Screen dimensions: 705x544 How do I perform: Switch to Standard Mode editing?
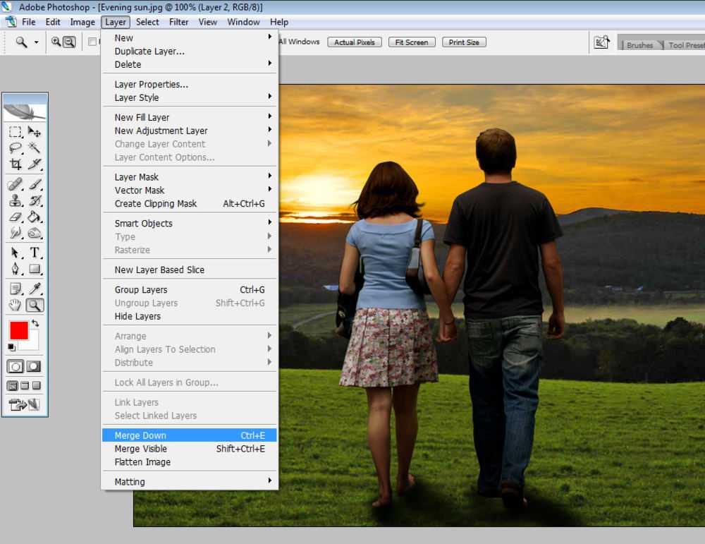(x=16, y=366)
